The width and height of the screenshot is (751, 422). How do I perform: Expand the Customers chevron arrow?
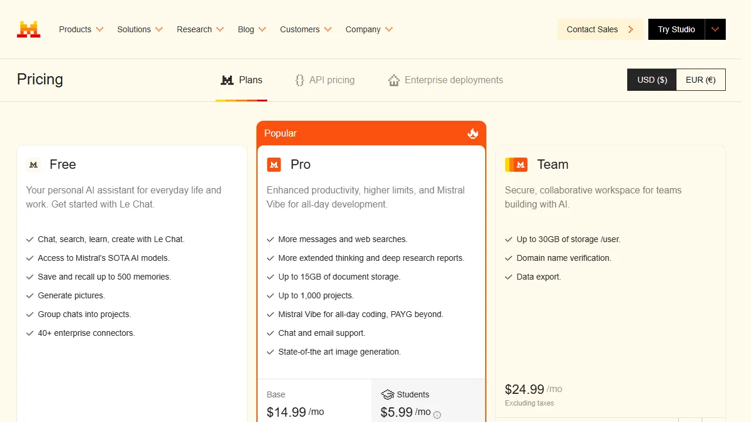point(328,29)
